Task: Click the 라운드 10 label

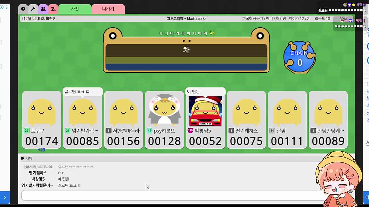Action: point(322,19)
